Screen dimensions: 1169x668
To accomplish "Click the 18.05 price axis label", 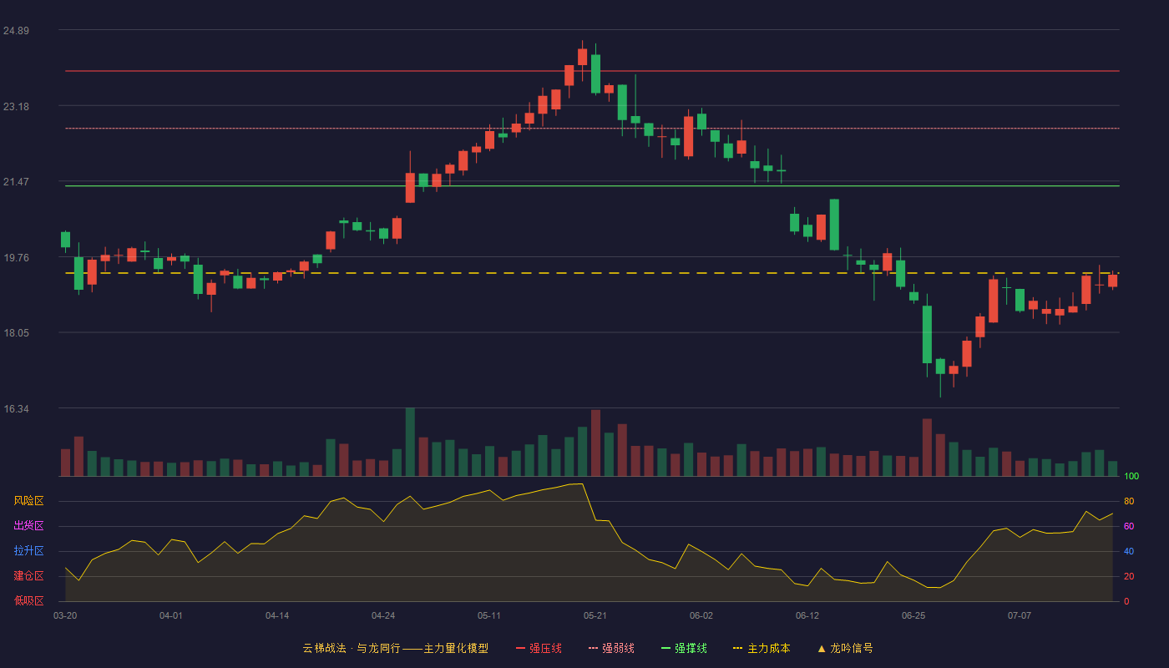I will coord(16,333).
